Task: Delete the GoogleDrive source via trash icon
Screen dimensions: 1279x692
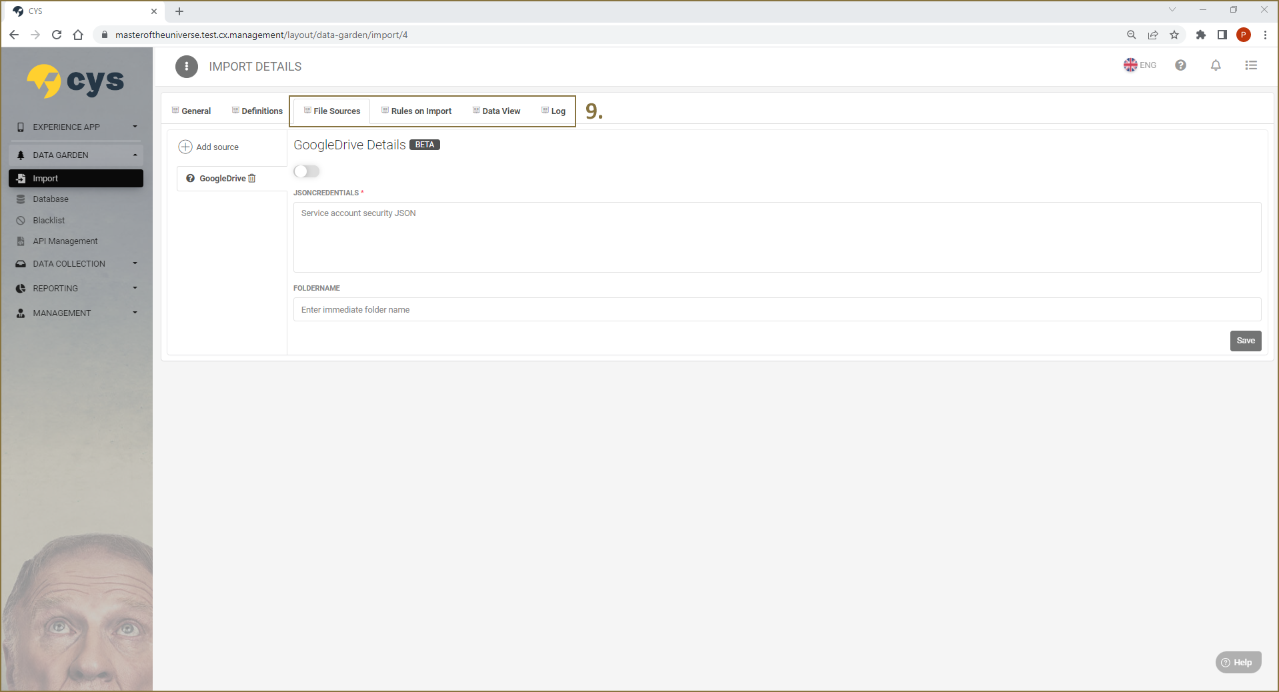Action: (x=252, y=178)
